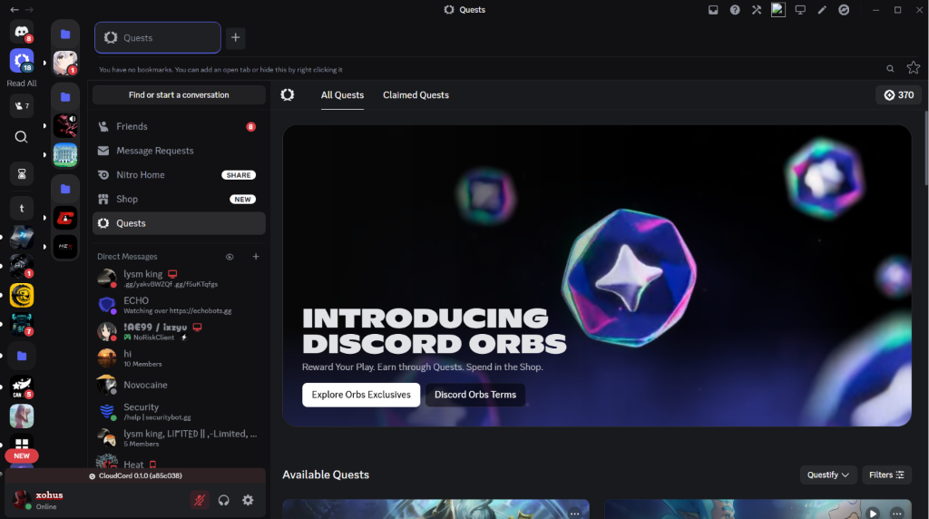Open Shop in the sidebar
The width and height of the screenshot is (929, 519).
[x=179, y=199]
